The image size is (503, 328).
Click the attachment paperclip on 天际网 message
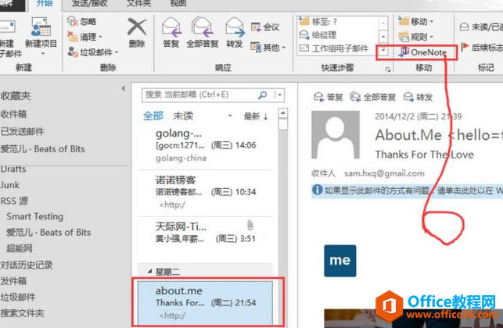250,225
